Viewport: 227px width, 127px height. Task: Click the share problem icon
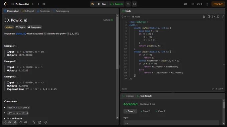click(40, 122)
